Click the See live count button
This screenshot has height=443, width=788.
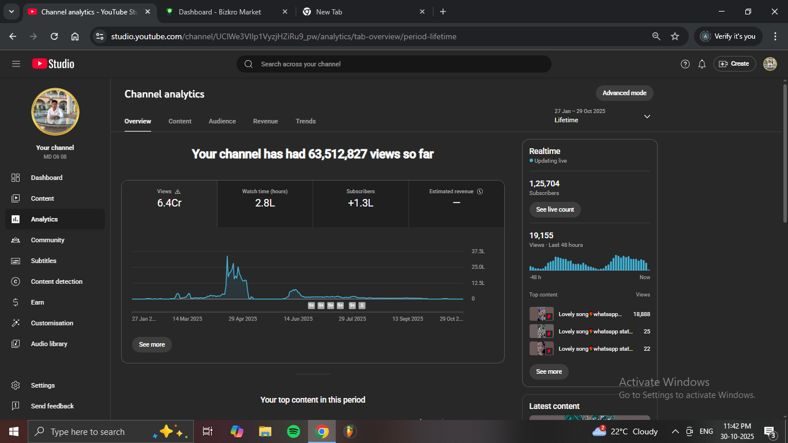554,209
